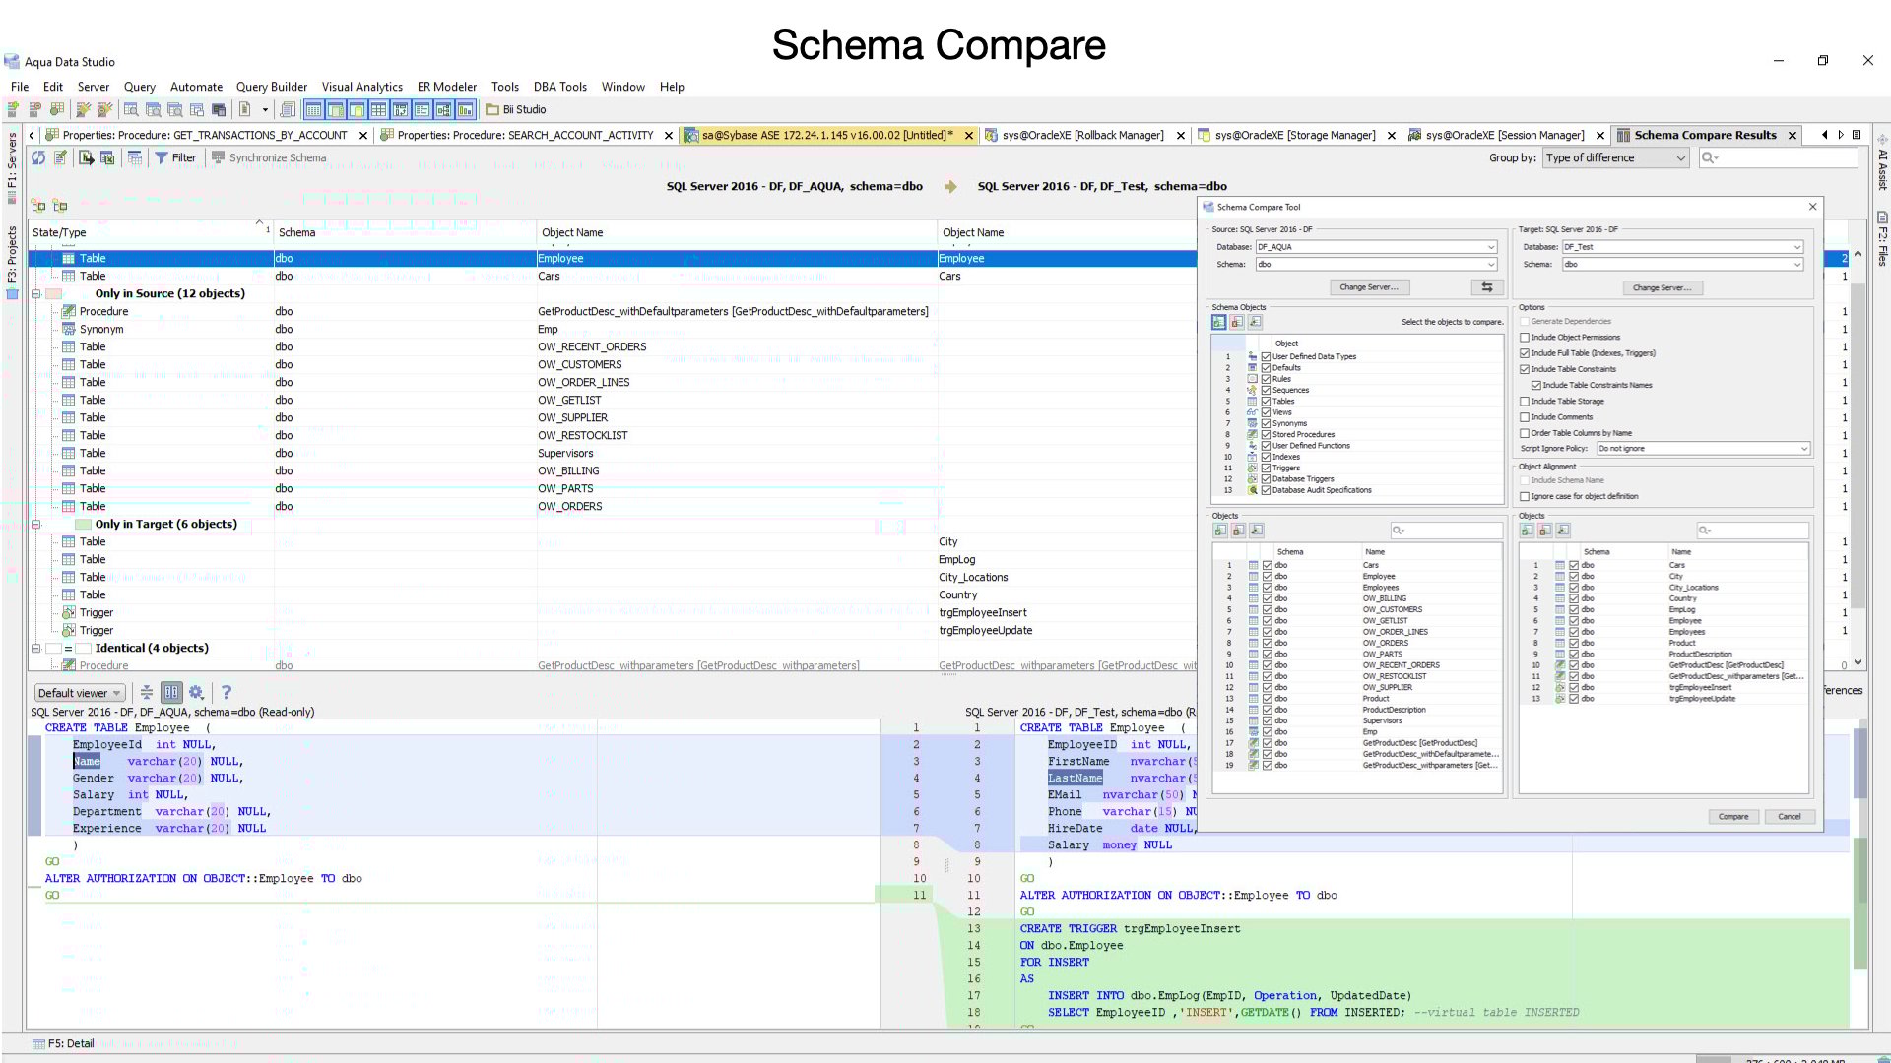1891x1063 pixels.
Task: Enable Include Object Permissions checkbox
Action: point(1525,338)
